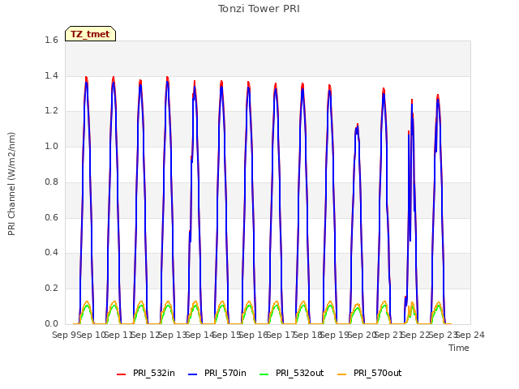The width and height of the screenshot is (519, 389).
Task: Click the y-axis tick label 0.8
Action: 51,182
